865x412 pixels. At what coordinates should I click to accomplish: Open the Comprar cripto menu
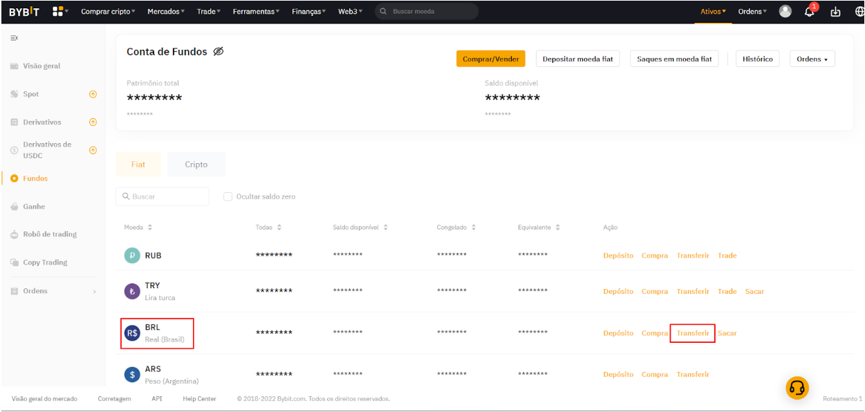tap(108, 12)
